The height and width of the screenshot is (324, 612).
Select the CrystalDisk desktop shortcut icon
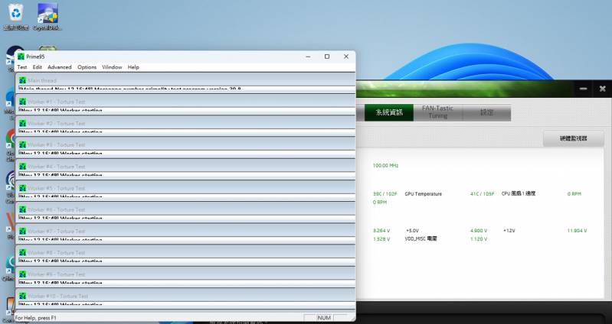click(x=47, y=16)
